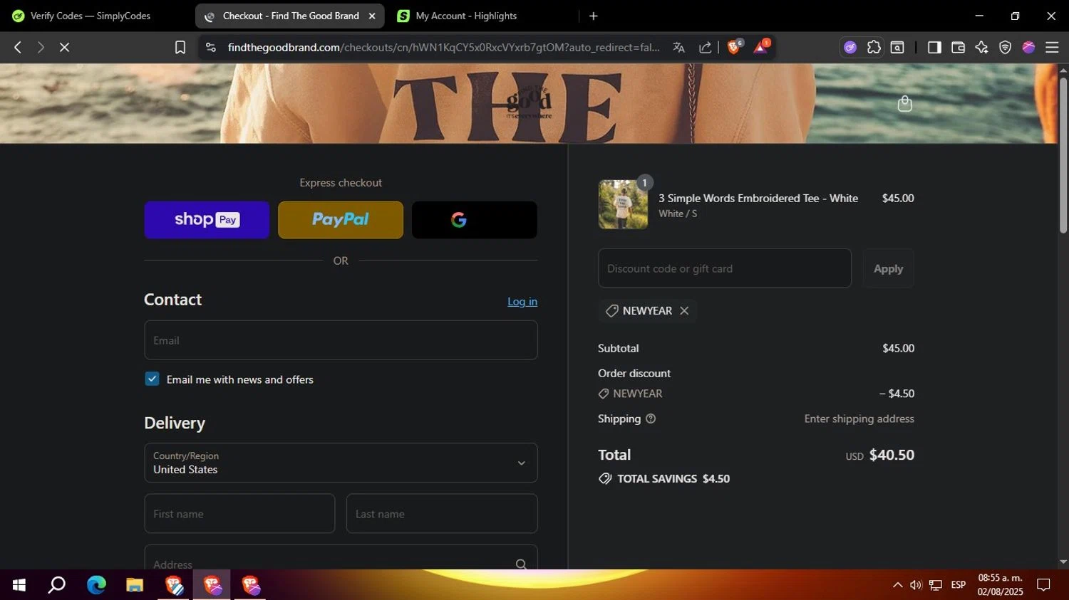The image size is (1069, 600).
Task: Open a new browser tab
Action: tap(593, 16)
